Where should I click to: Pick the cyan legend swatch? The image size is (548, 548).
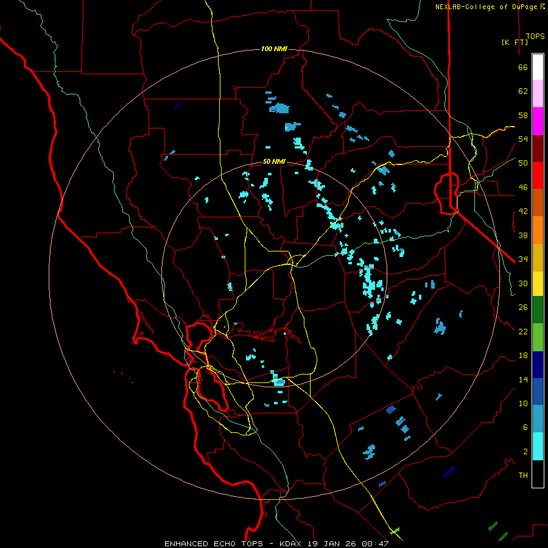pyautogui.click(x=538, y=446)
